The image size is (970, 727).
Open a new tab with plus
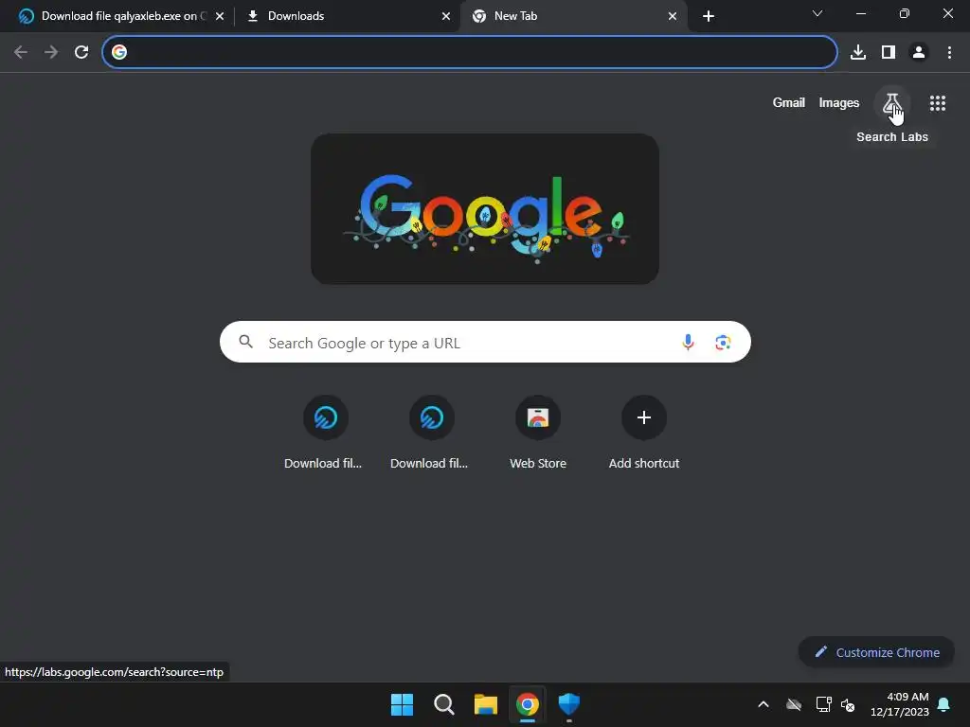709,16
